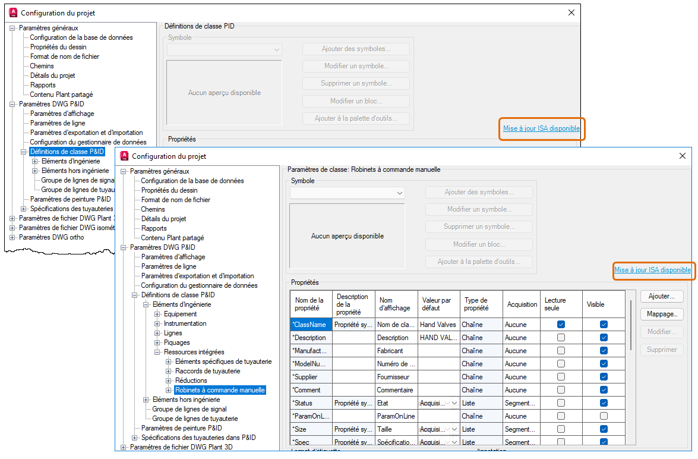
Task: Expand Réductions node in tree
Action: (168, 381)
